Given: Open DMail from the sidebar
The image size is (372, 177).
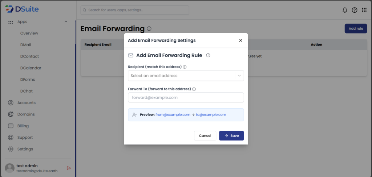Looking at the screenshot, I should [x=25, y=45].
